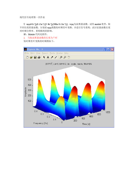The image size is (130, 184).
Task: Open the Tools menu
Action: [52, 53]
